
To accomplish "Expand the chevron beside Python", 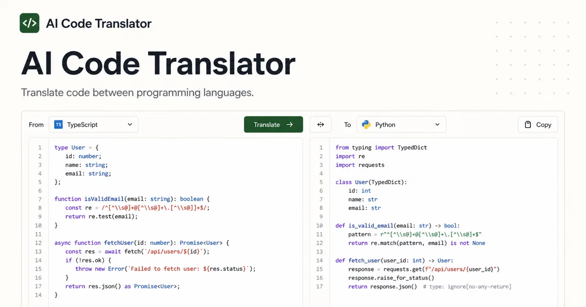I will point(437,125).
